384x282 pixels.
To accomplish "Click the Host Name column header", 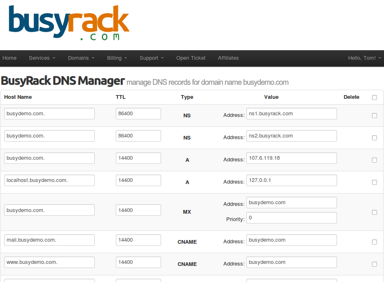I will pos(18,97).
